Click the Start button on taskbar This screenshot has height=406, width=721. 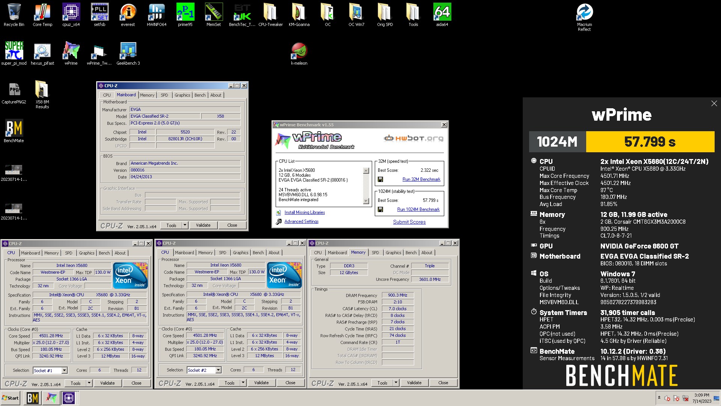click(11, 398)
